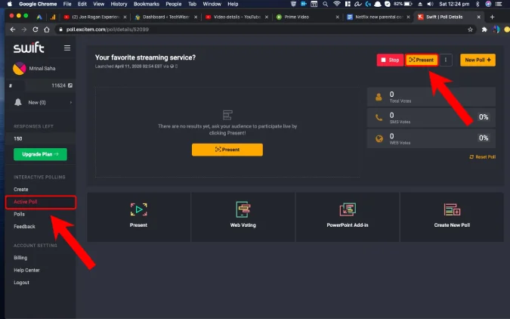
Task: Toggle the sidebar hamburger menu
Action: (67, 48)
